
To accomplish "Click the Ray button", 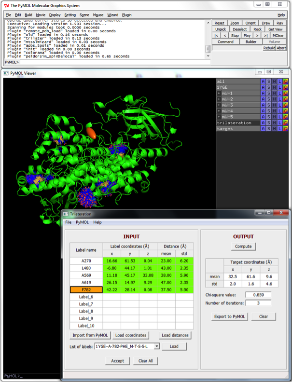I will (280, 23).
